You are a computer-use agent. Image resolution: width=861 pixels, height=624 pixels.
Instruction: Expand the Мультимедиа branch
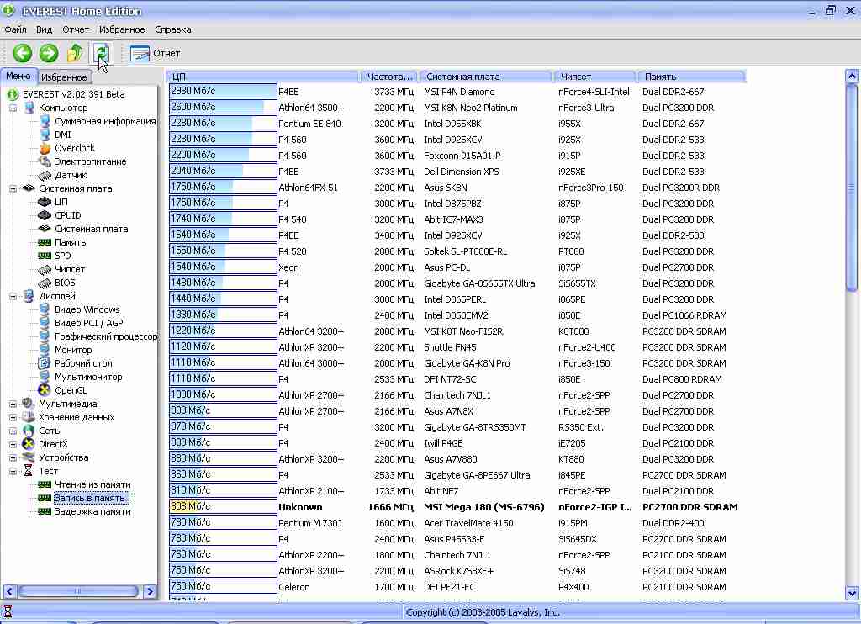(13, 404)
